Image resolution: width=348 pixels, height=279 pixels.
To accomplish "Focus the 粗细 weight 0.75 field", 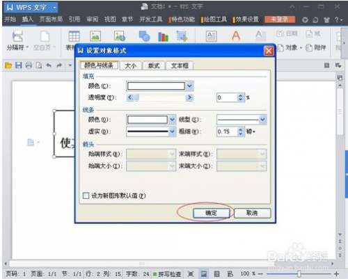I will click(x=227, y=131).
